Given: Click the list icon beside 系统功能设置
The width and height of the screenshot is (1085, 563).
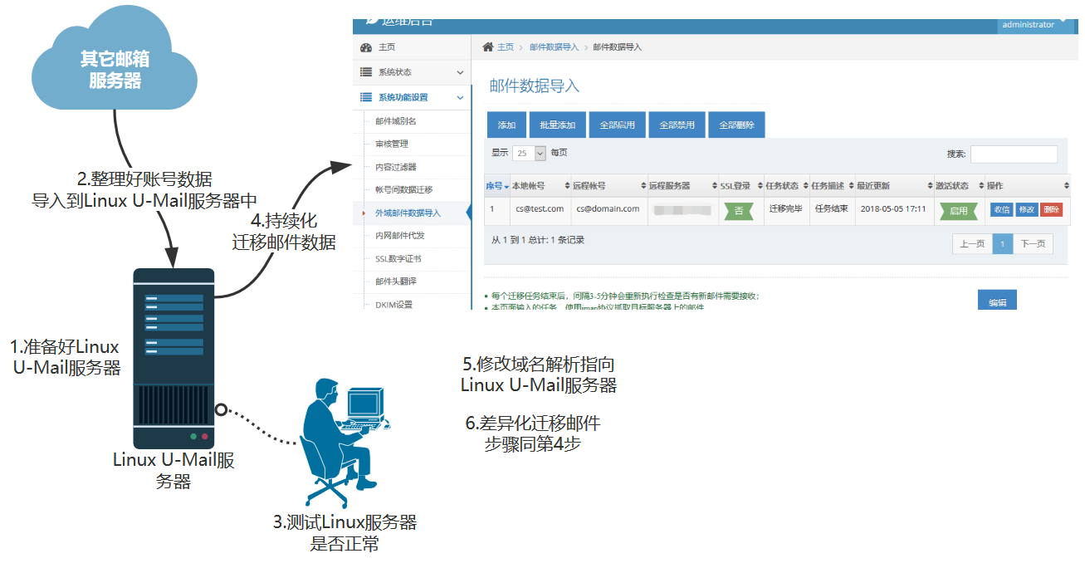Looking at the screenshot, I should (366, 97).
